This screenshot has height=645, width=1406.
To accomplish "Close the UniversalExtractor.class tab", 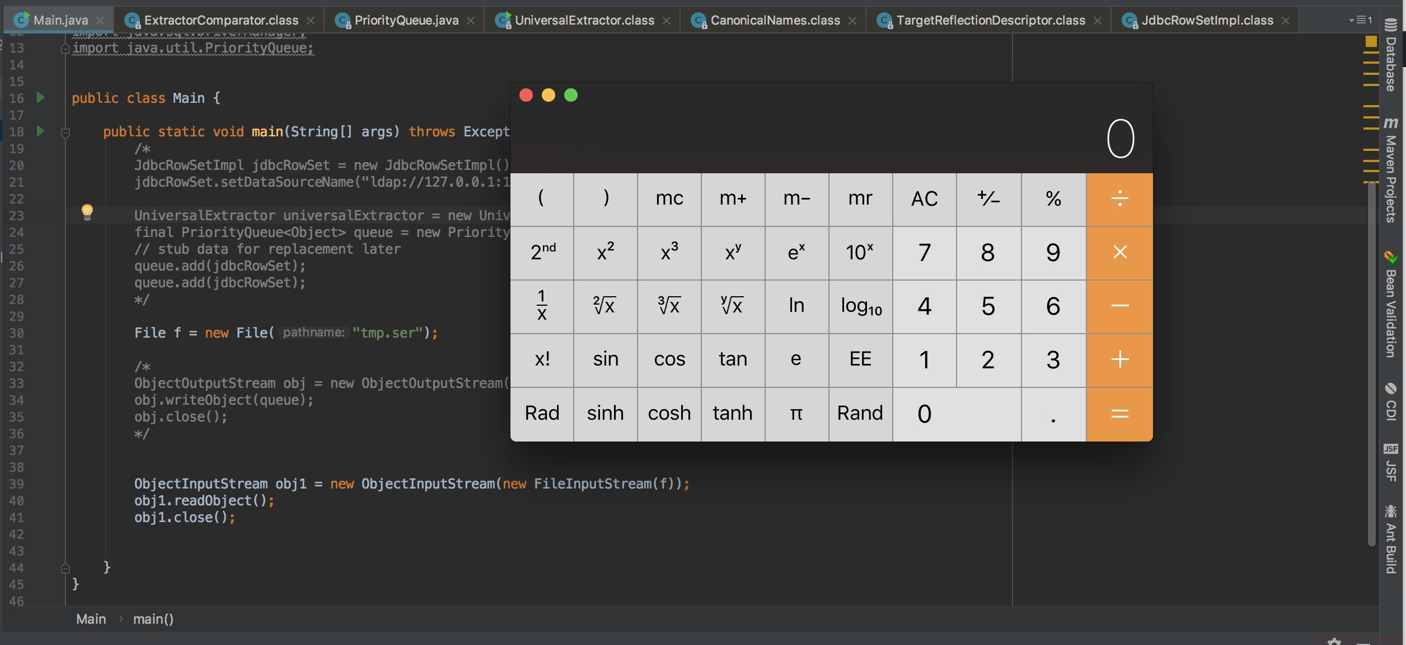I will click(x=667, y=21).
